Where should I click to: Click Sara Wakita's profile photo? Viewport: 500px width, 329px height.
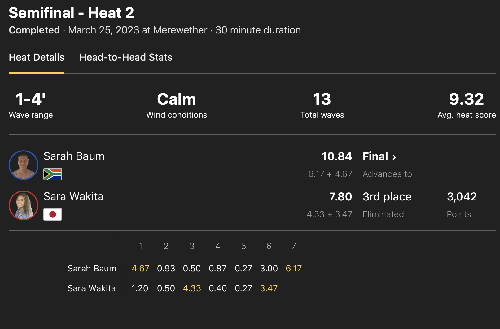(24, 205)
